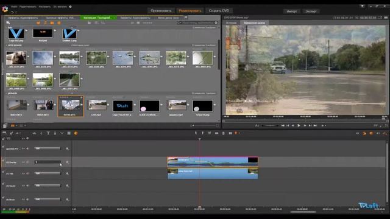Open the Создать DVD tab
The width and height of the screenshot is (390, 219).
point(219,11)
